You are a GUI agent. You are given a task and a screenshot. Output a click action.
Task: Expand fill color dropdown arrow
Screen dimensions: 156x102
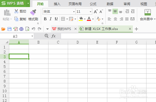(85, 19)
